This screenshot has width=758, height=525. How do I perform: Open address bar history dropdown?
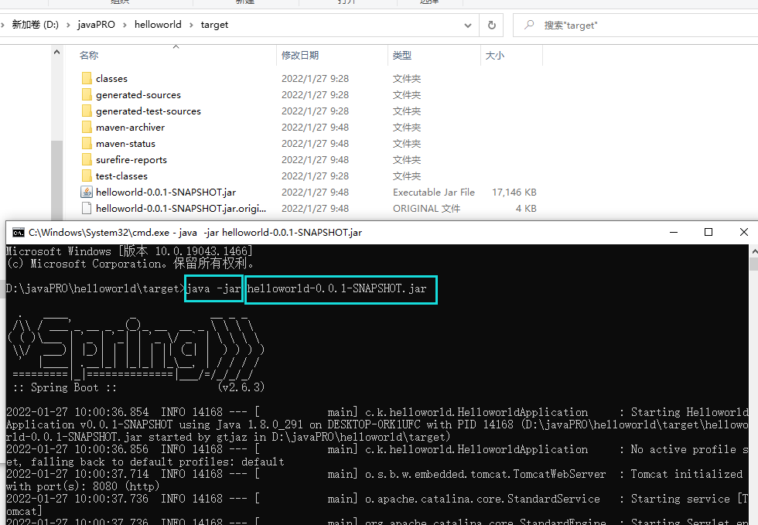[467, 26]
